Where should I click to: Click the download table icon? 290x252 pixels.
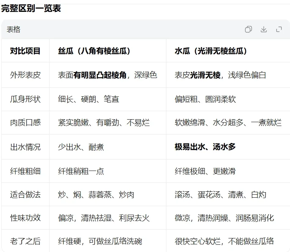[264, 29]
